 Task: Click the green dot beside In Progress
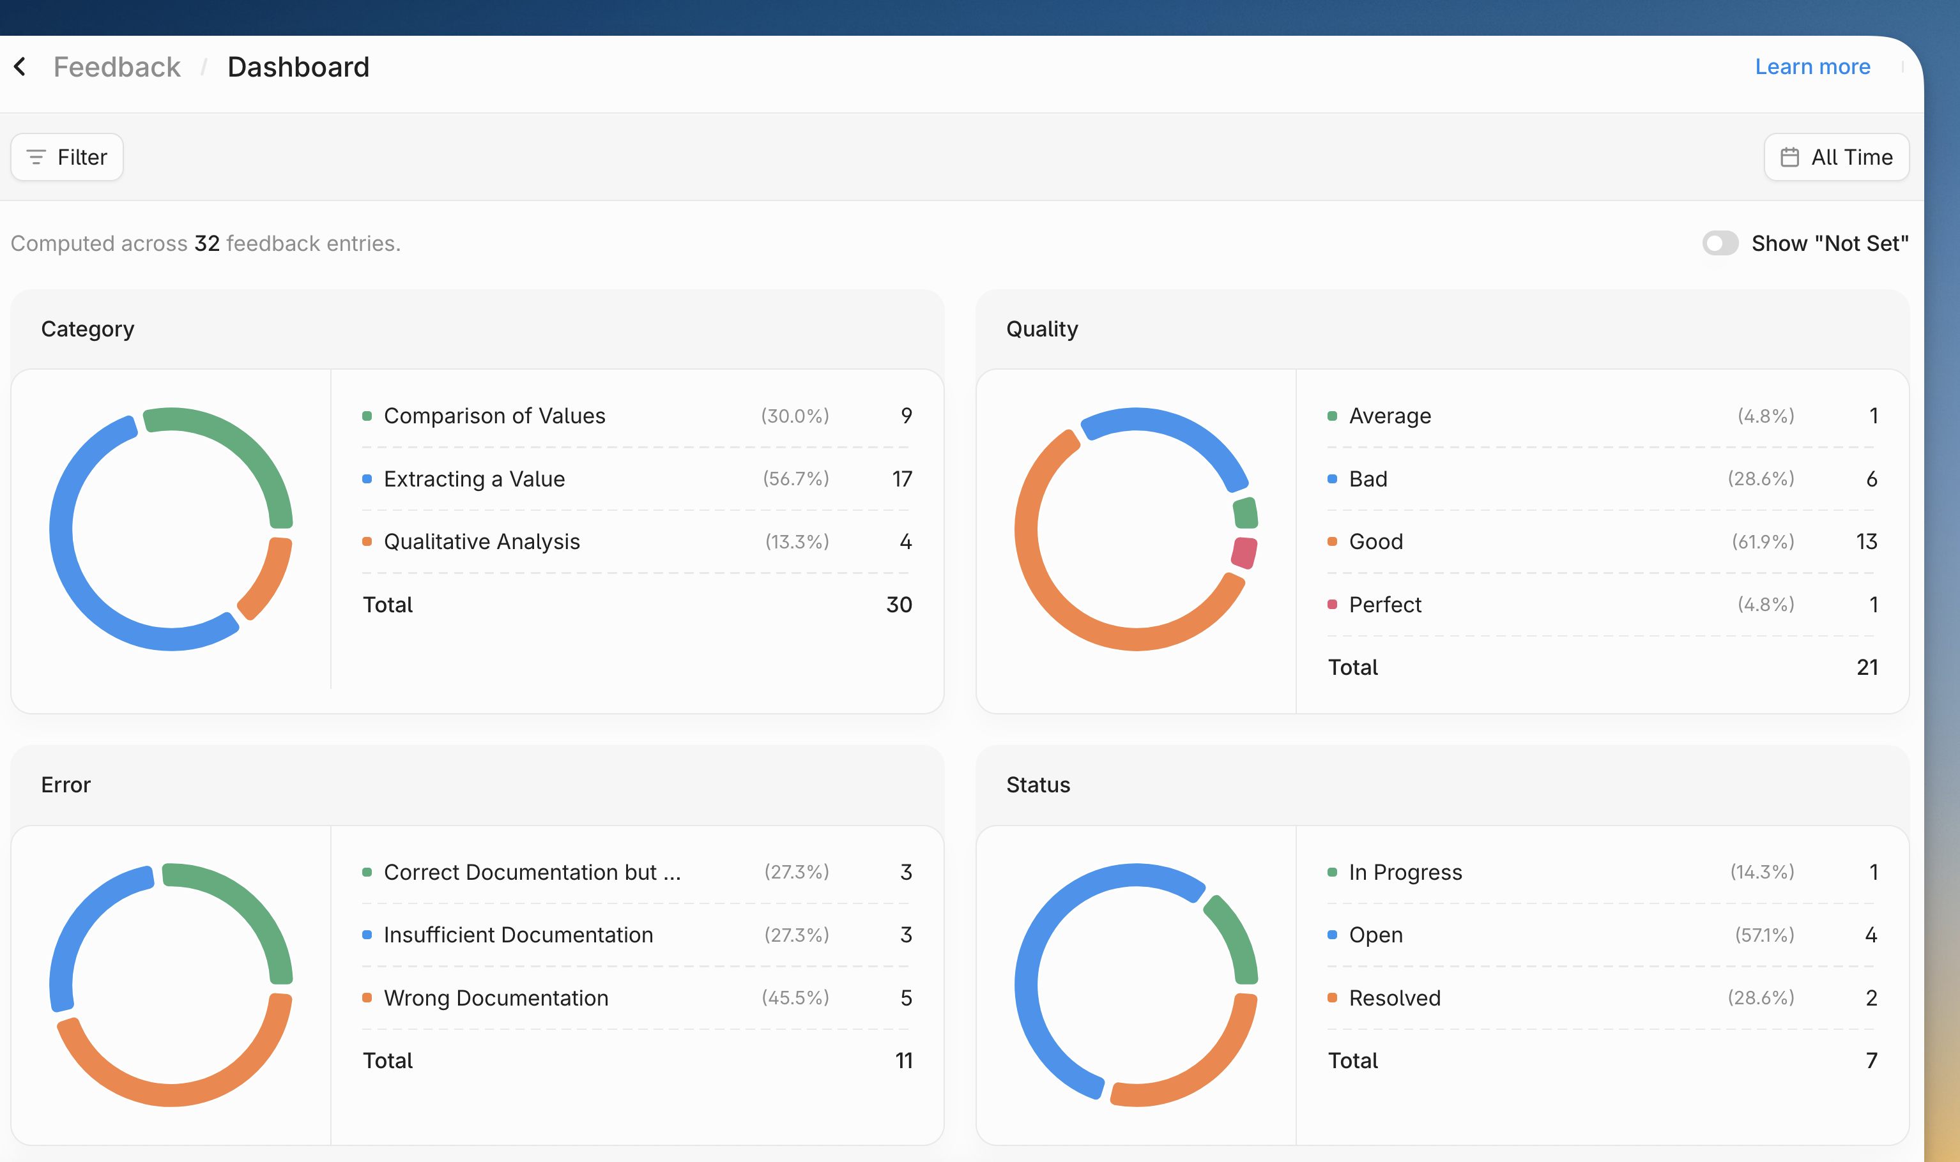point(1332,871)
